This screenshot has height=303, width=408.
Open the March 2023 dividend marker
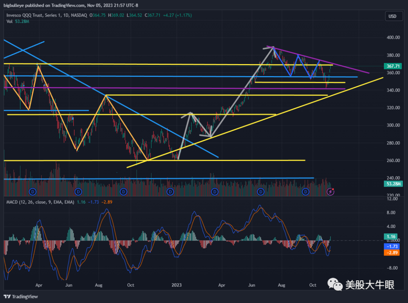coord(215,192)
